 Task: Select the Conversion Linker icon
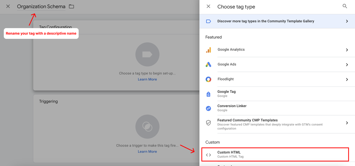tap(208, 108)
